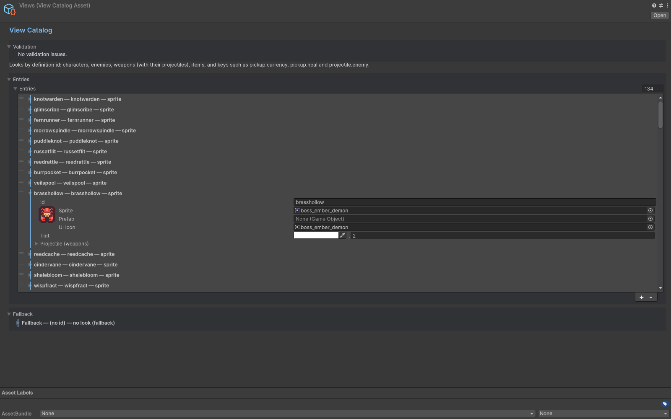Grab the knotwarden row drag handle
This screenshot has height=419, width=671.
click(21, 99)
